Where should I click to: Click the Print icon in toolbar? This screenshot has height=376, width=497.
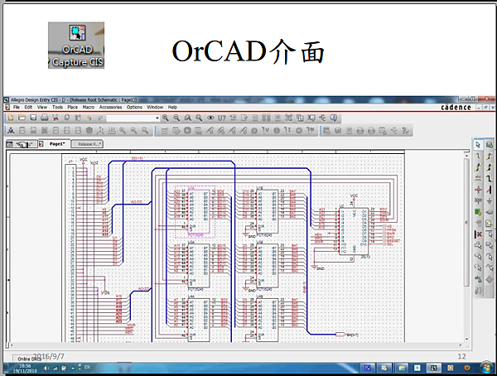45,118
